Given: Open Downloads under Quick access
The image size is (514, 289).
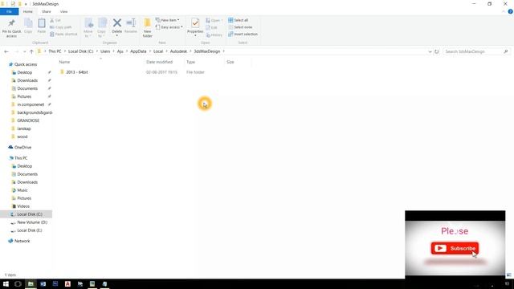Looking at the screenshot, I should click(27, 80).
